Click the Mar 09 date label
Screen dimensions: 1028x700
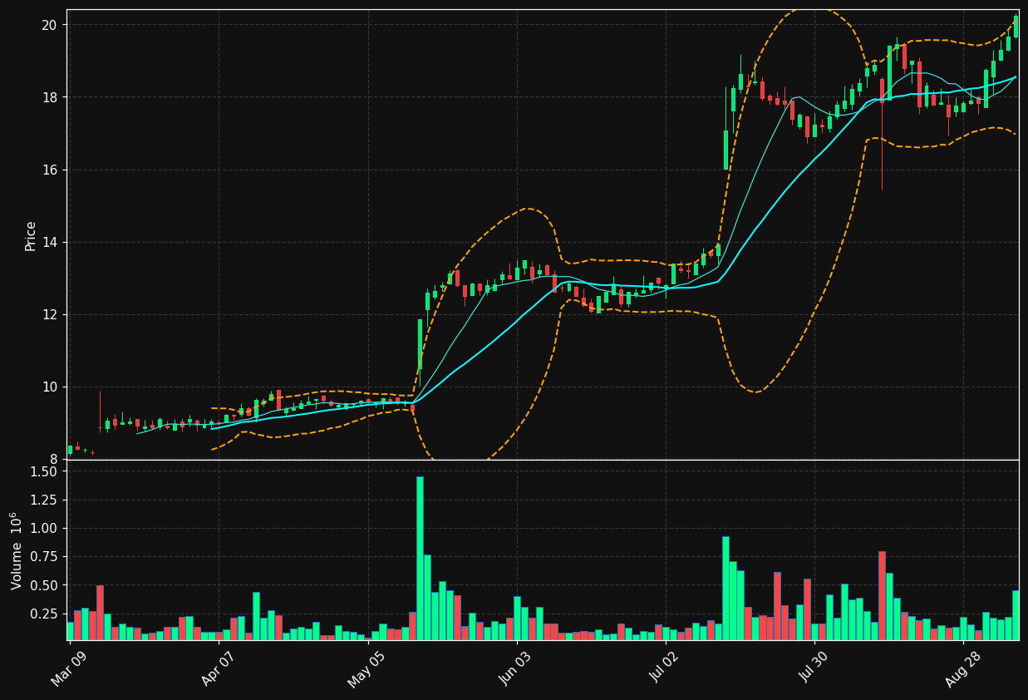click(x=69, y=670)
